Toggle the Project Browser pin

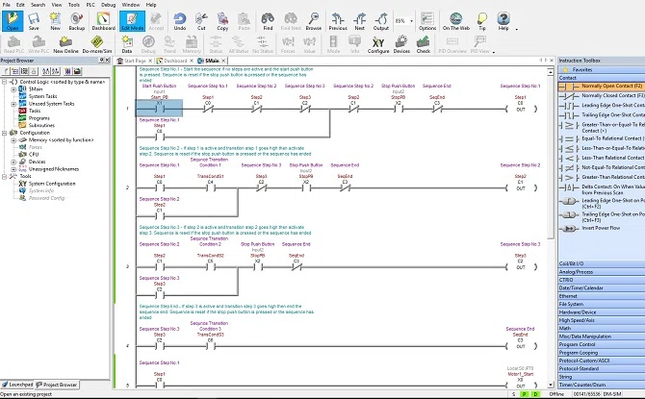point(101,61)
